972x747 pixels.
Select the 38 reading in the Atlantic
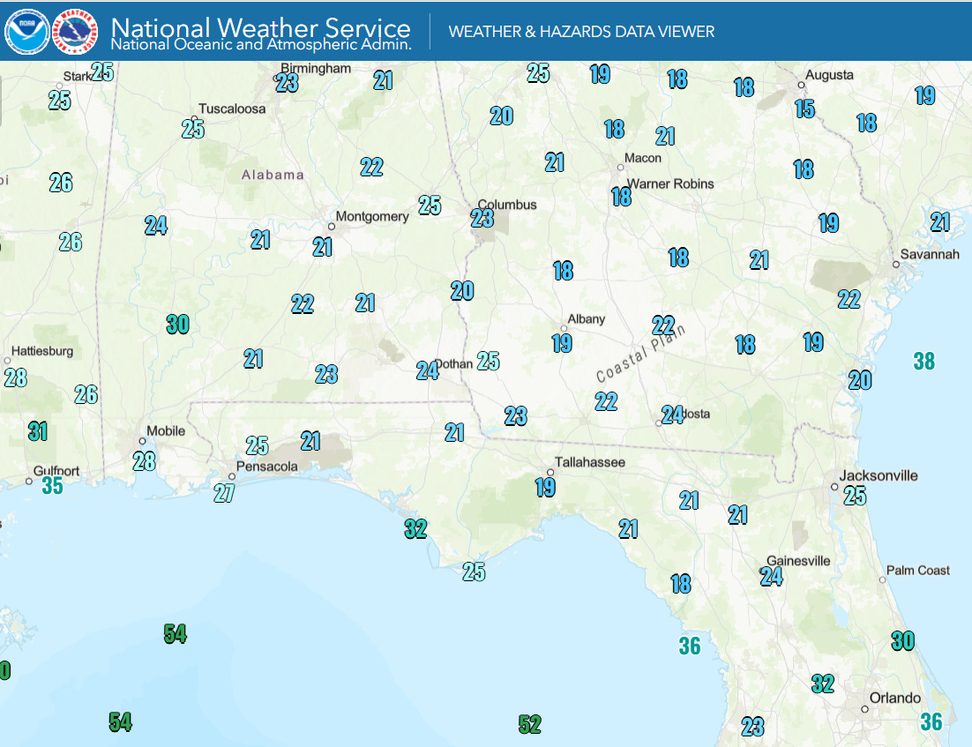[x=924, y=361]
